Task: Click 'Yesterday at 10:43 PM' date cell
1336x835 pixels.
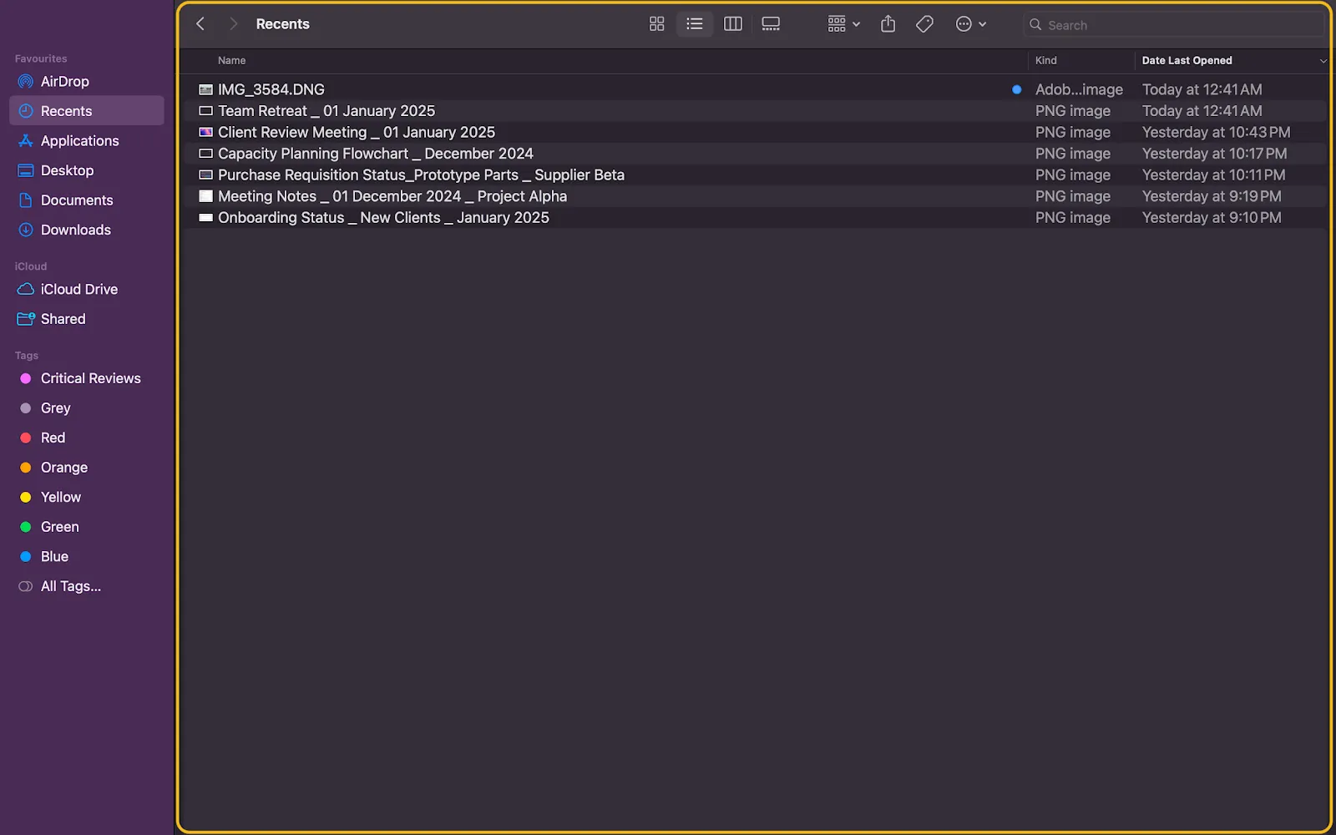Action: (x=1216, y=132)
